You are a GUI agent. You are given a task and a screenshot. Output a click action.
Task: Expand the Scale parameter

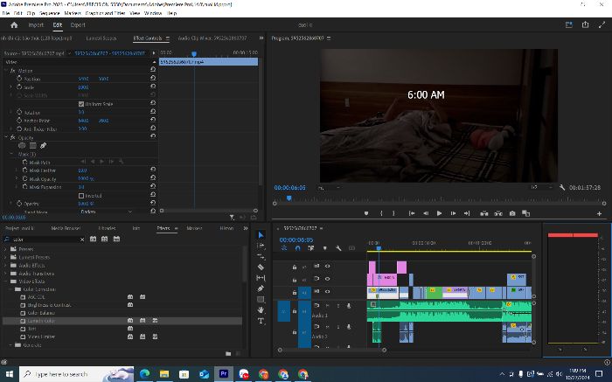pyautogui.click(x=10, y=87)
